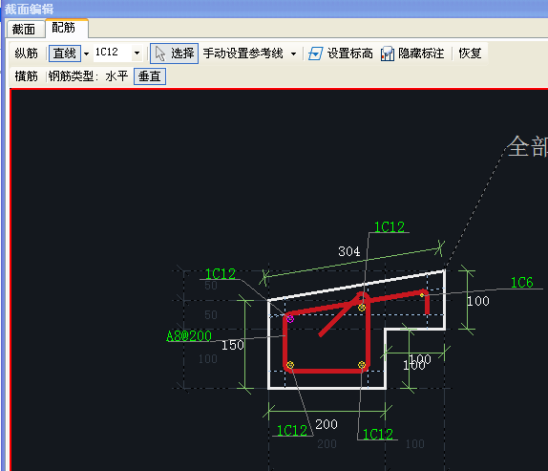The height and width of the screenshot is (471, 548).
Task: Expand the 手动设置参考线 dropdown arrow
Action: tap(294, 54)
